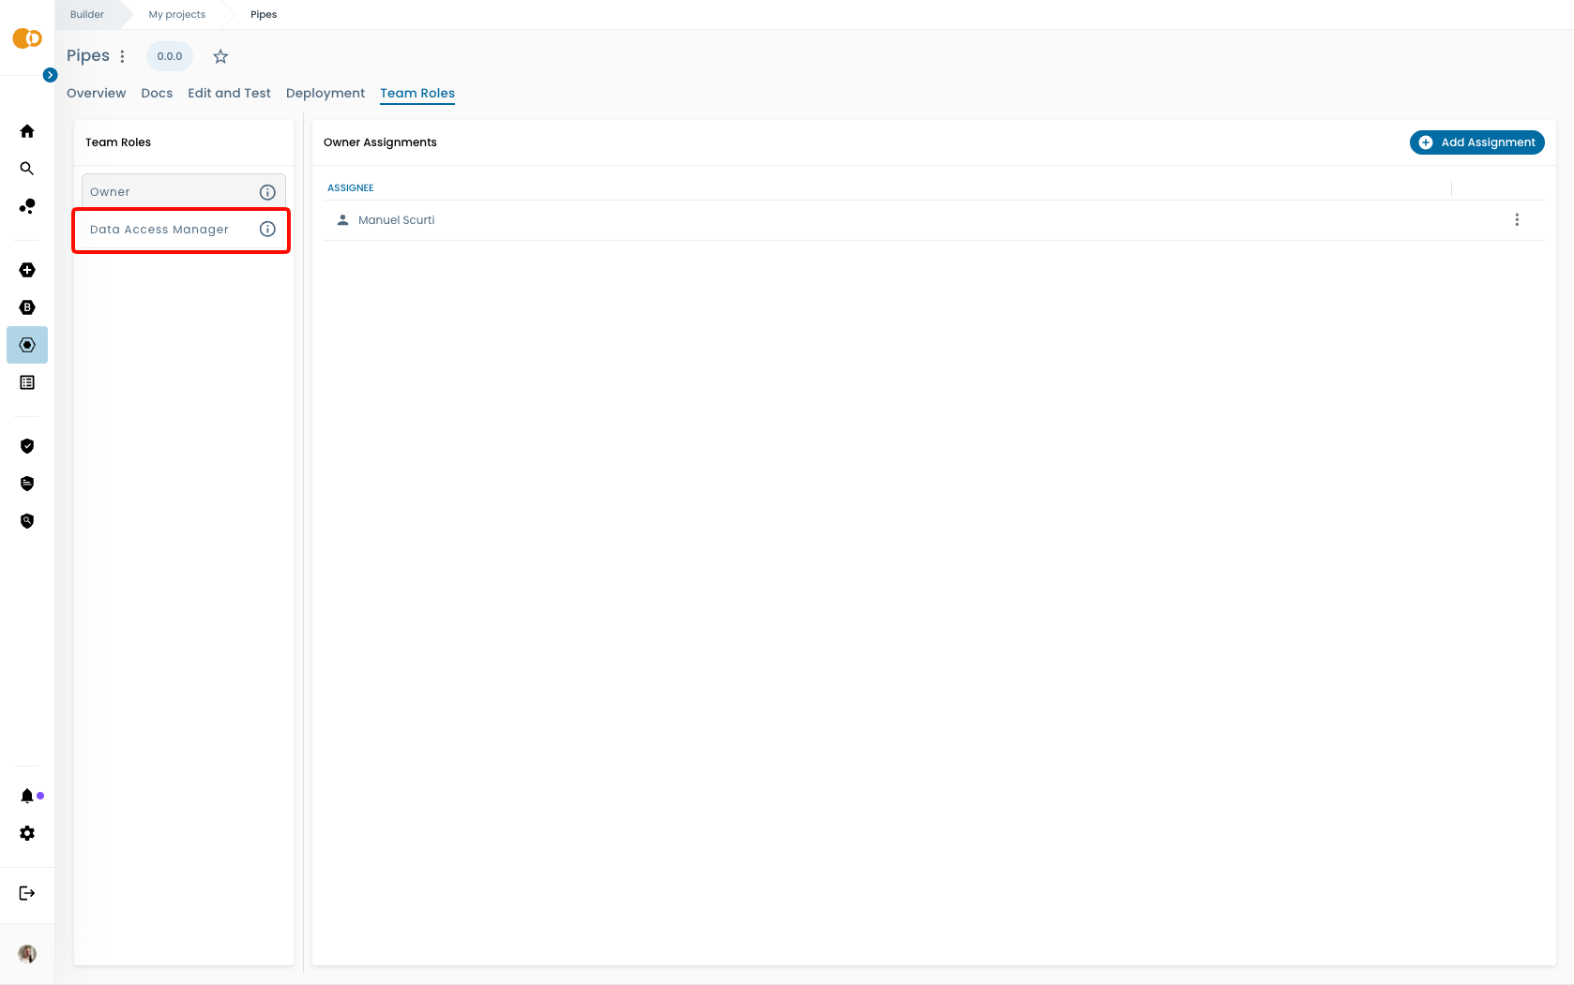This screenshot has width=1574, height=985.
Task: Star the Pipes project as favorite
Action: (220, 56)
